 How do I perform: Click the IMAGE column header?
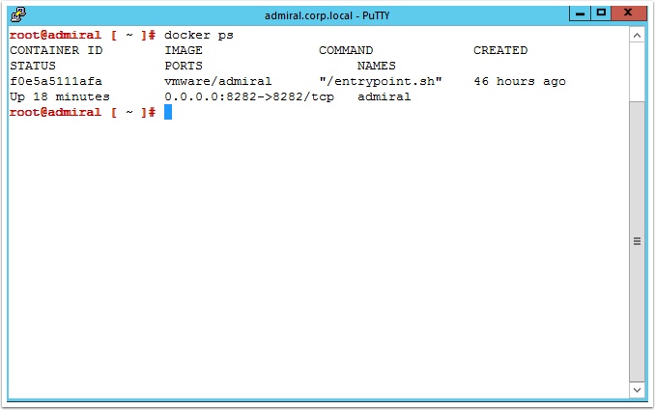[x=184, y=50]
